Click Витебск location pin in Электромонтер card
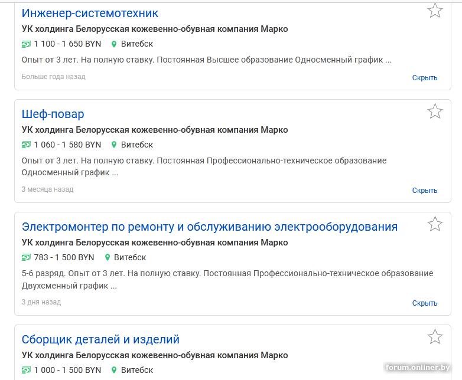This screenshot has width=462, height=380. coord(108,258)
